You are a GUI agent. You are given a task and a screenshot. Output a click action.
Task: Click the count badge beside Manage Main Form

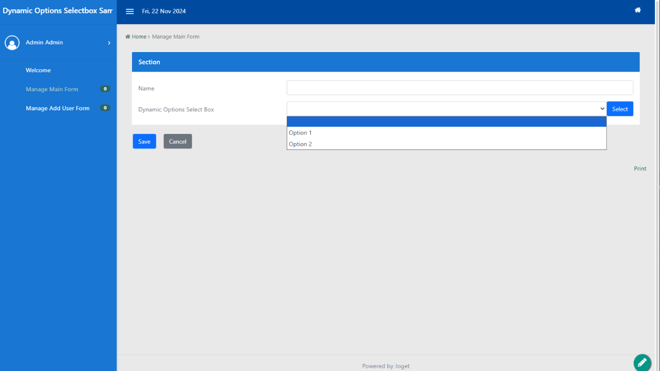(105, 89)
